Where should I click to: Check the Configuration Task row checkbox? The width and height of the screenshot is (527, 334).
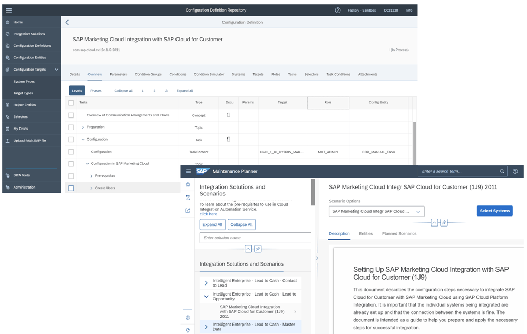(71, 140)
